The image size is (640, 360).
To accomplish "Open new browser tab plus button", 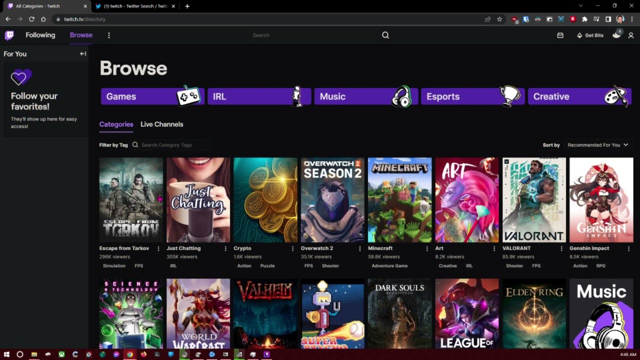I will 187,6.
